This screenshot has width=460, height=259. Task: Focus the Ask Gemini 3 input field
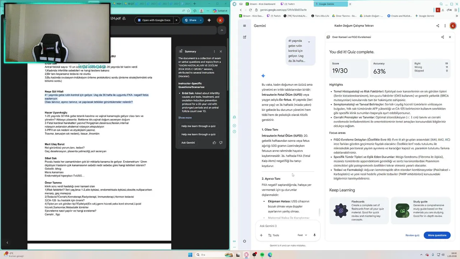[287, 226]
